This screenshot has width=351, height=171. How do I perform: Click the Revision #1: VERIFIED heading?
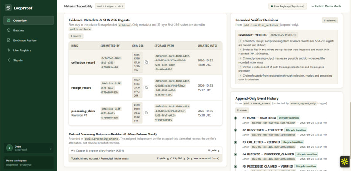(253, 35)
